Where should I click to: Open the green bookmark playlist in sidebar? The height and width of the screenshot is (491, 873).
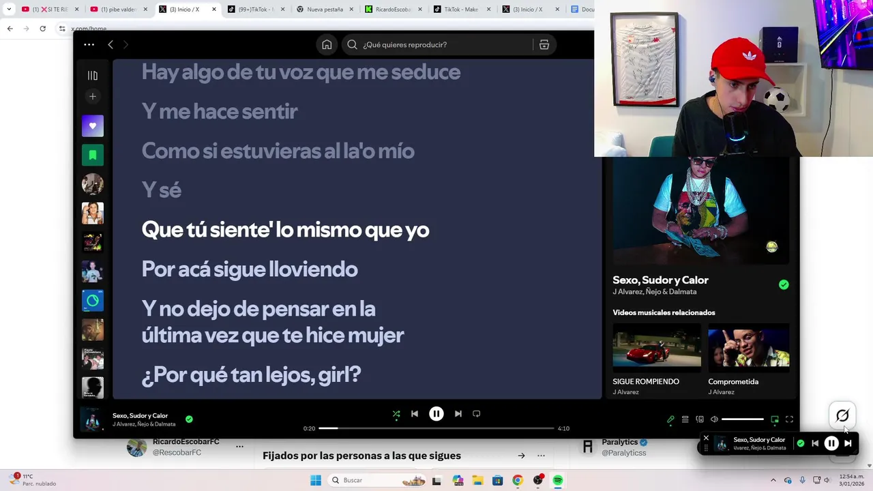(93, 155)
